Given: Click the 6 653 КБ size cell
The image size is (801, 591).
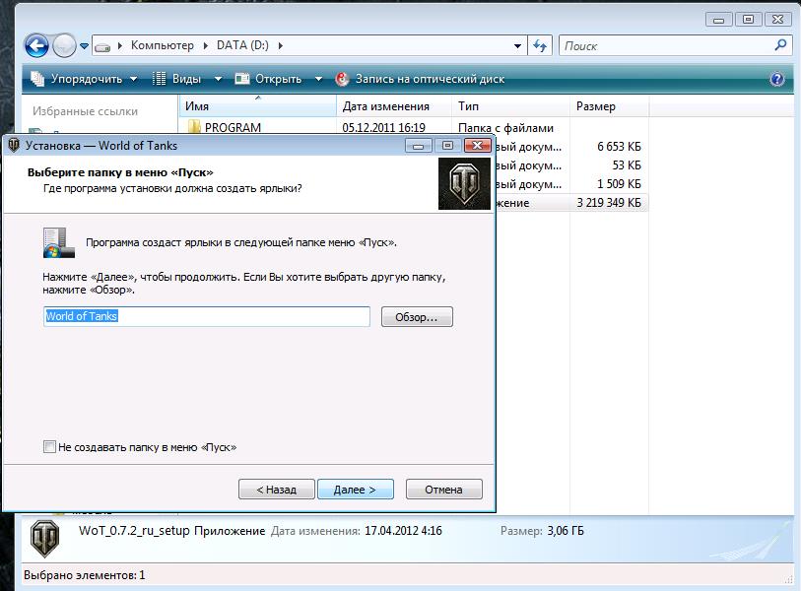Looking at the screenshot, I should (x=619, y=147).
